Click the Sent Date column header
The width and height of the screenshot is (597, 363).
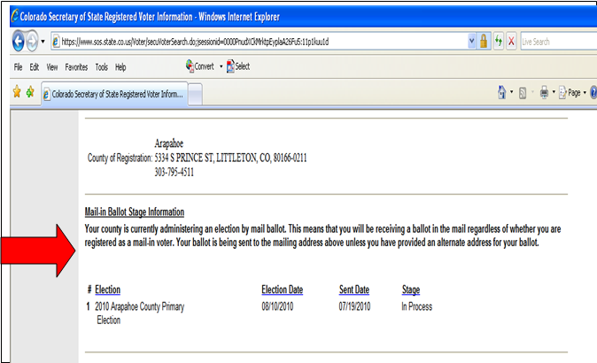[x=354, y=290]
